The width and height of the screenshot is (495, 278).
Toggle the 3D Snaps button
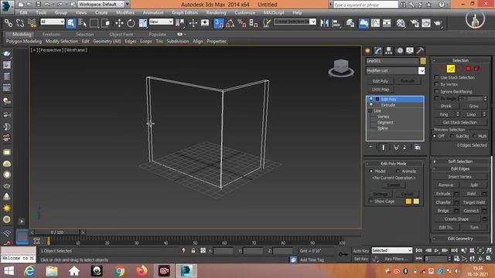pyautogui.click(x=218, y=23)
